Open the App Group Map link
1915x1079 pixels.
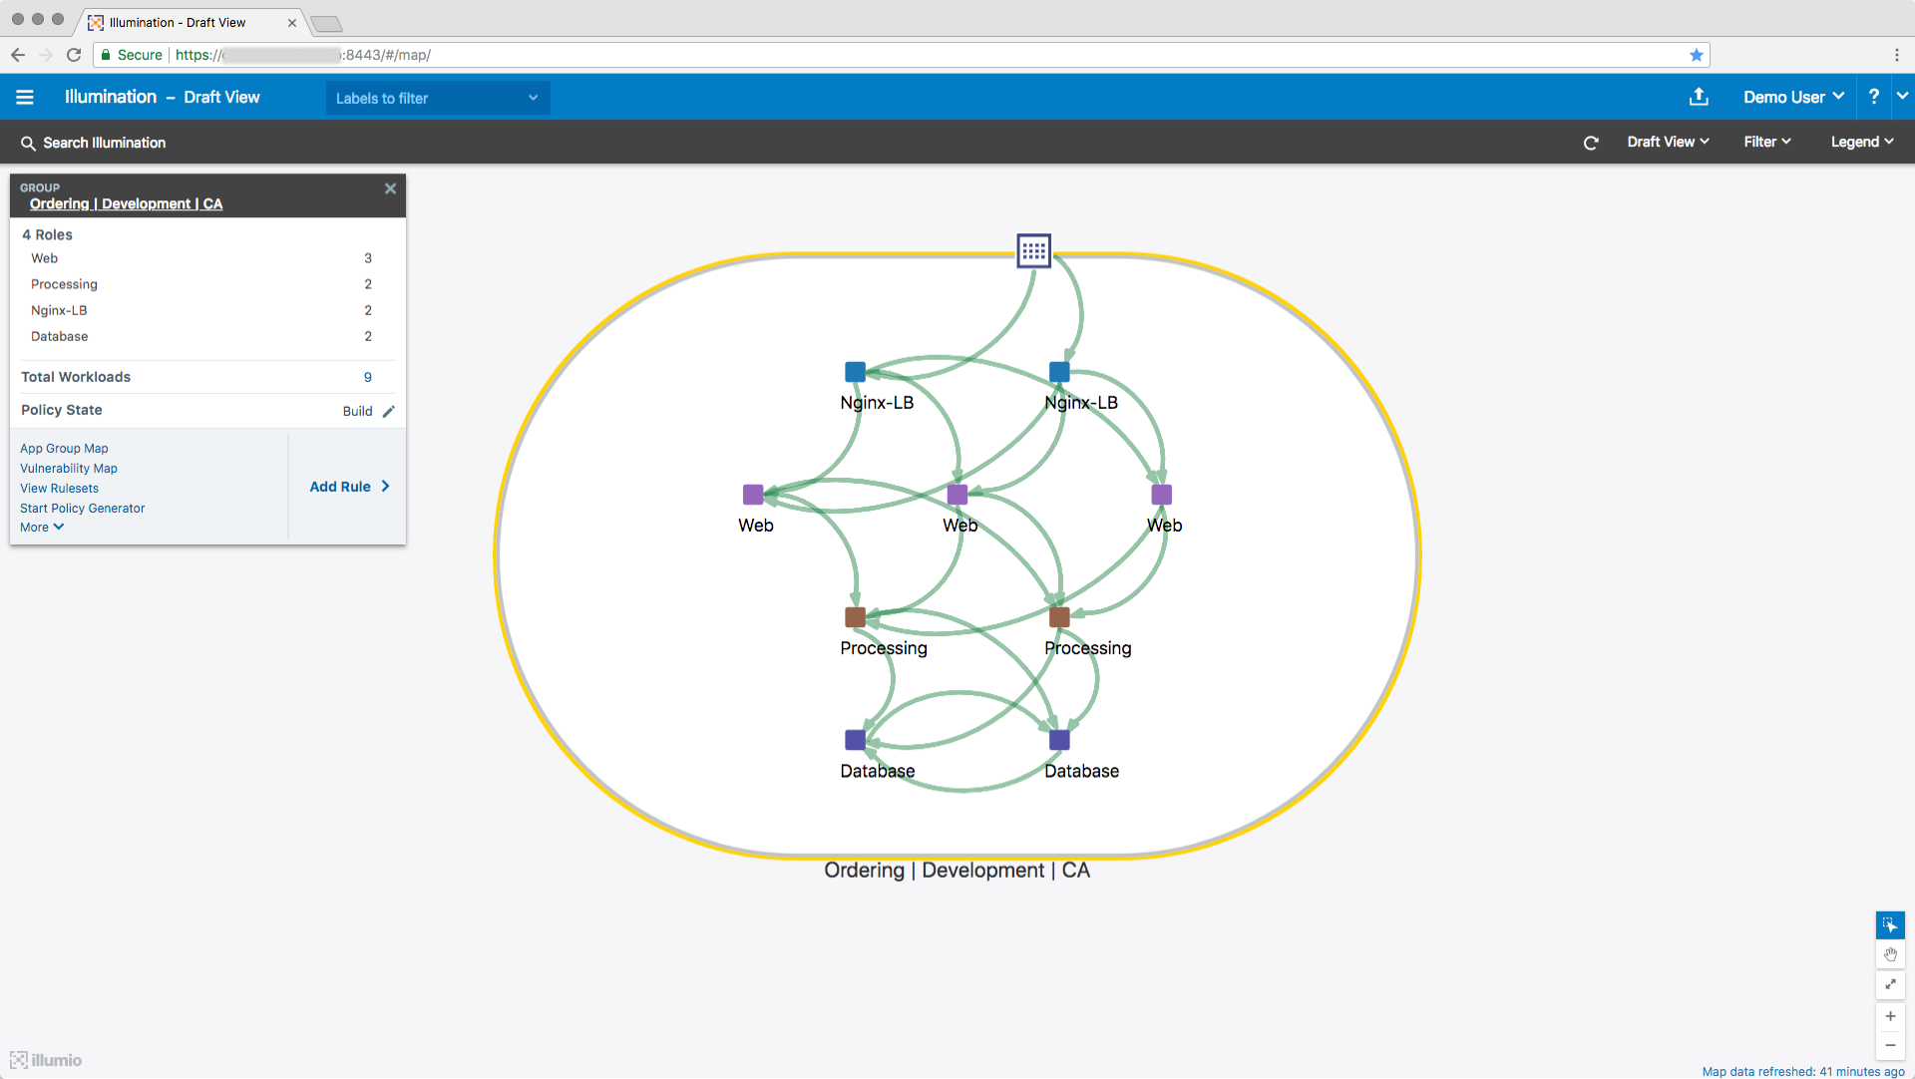point(64,449)
